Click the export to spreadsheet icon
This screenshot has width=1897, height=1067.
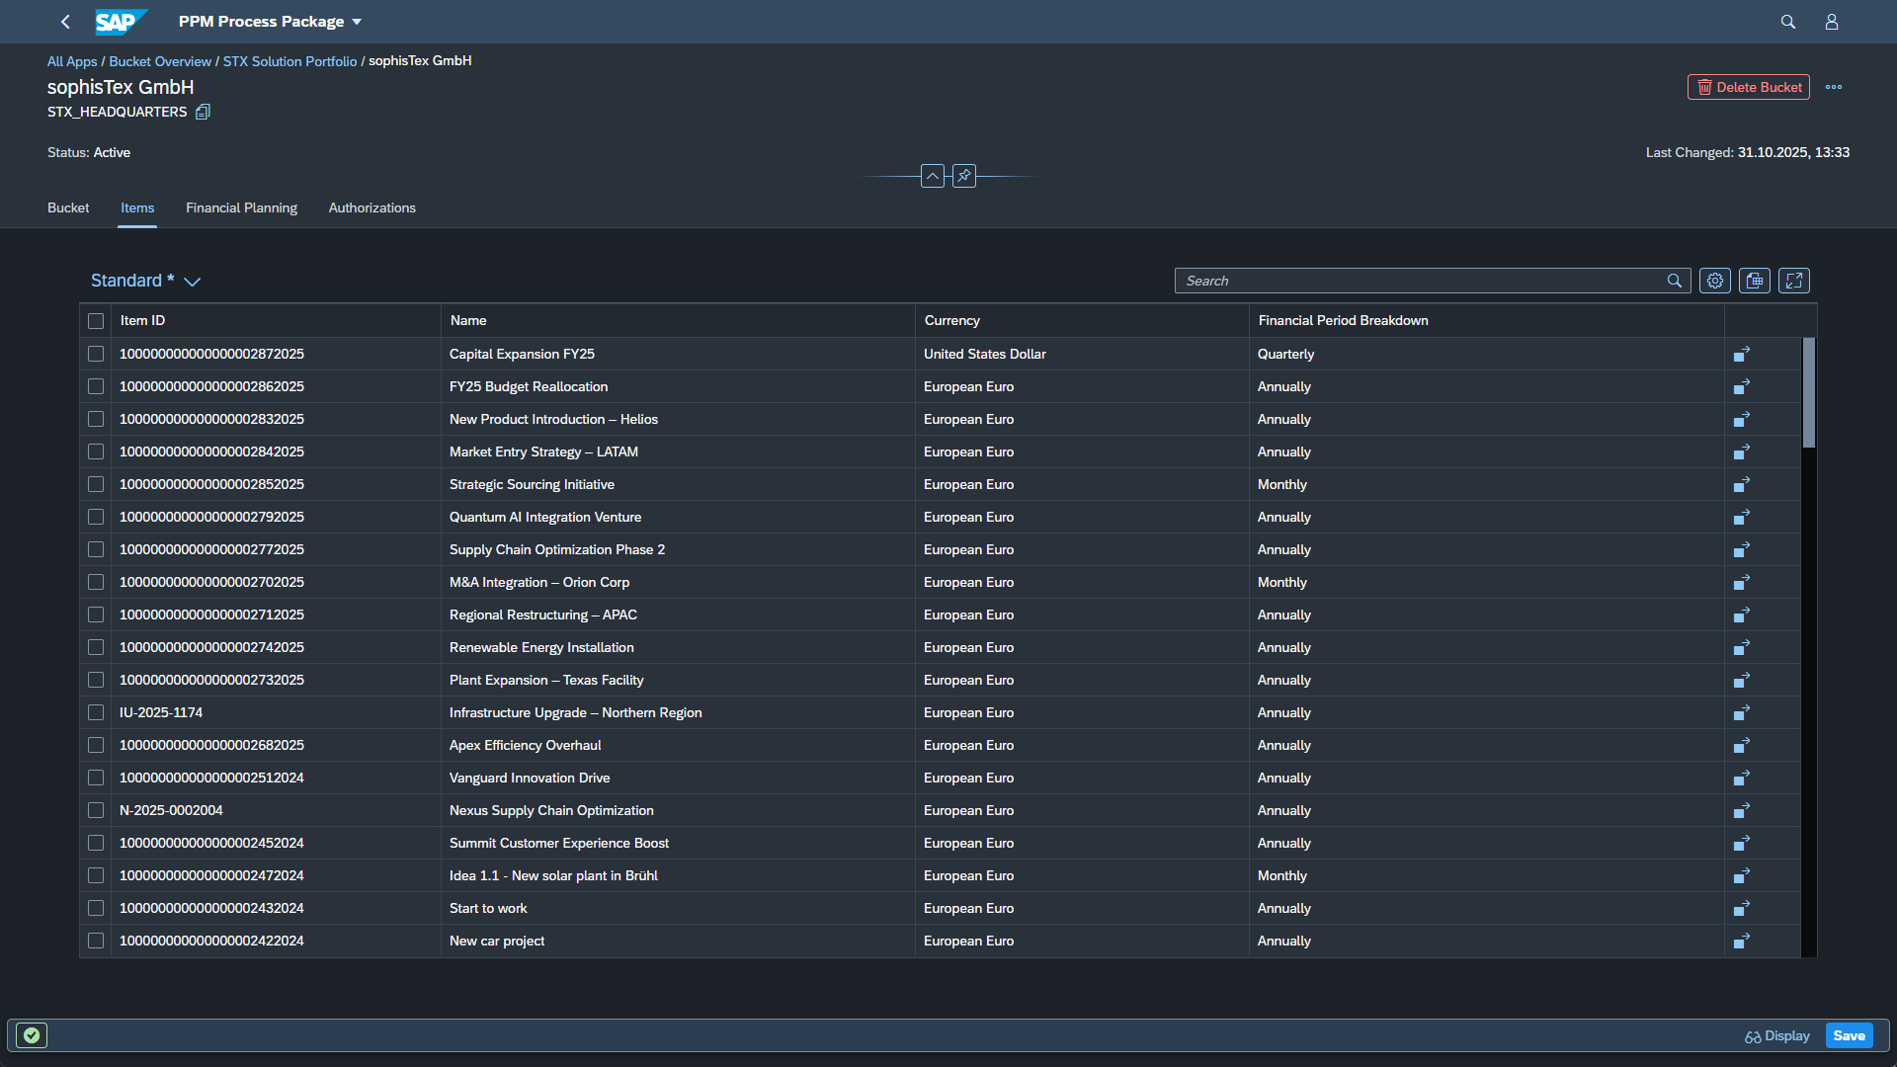tap(1754, 281)
